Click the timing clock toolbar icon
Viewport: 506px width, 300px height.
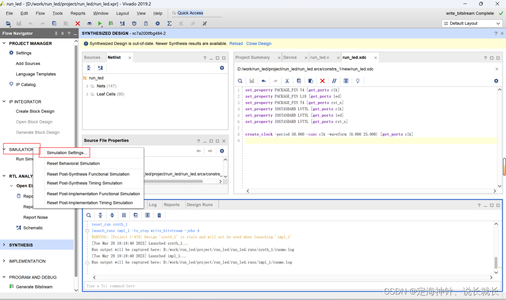[x=134, y=23]
